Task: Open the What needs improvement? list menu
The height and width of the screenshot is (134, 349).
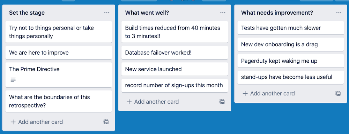Action: point(339,13)
